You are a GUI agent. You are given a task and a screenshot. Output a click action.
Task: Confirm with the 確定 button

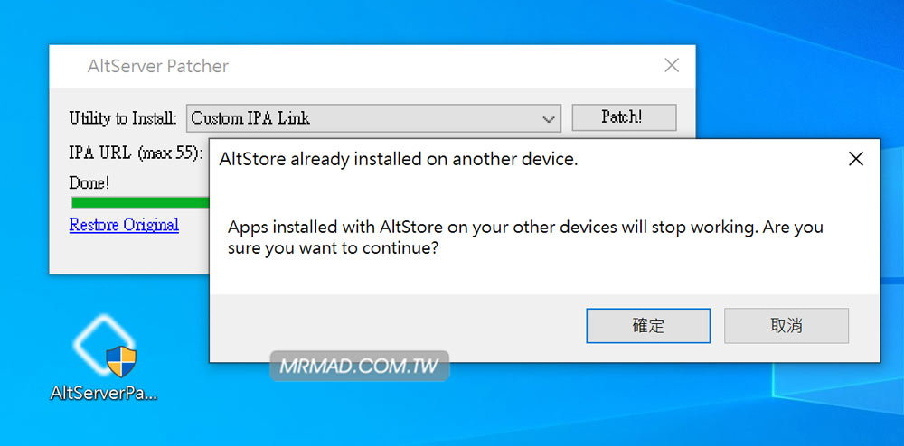point(648,326)
